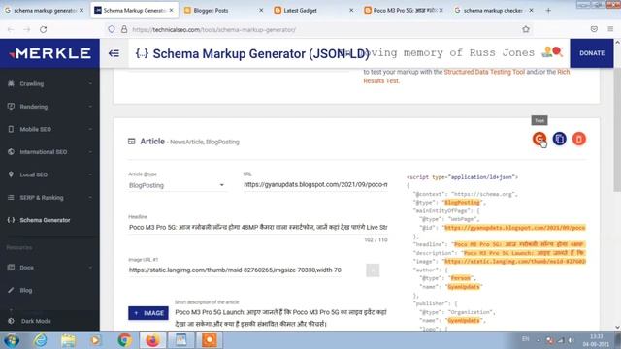Click the Mobile SEO phone icon
The image size is (621, 349).
[11, 129]
